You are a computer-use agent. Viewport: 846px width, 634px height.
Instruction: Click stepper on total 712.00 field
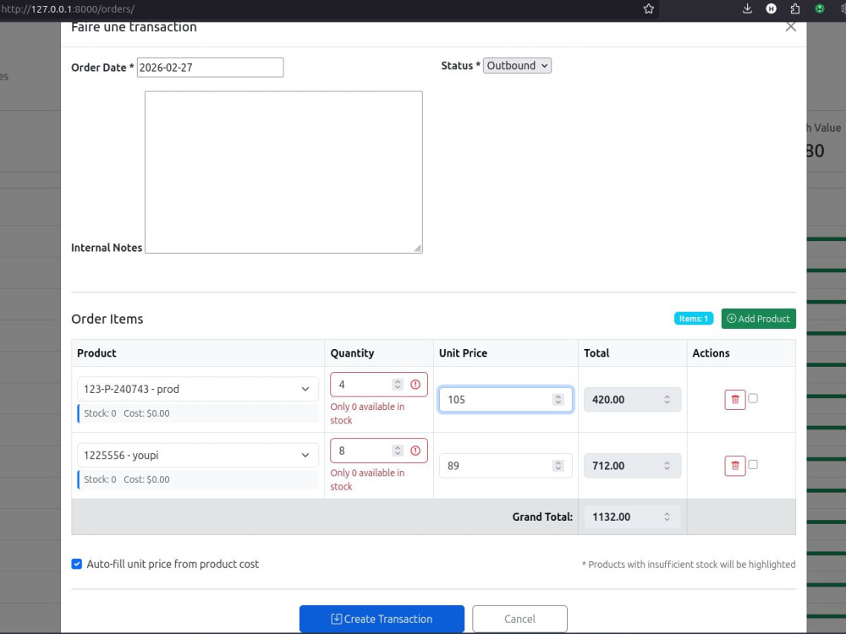(667, 466)
